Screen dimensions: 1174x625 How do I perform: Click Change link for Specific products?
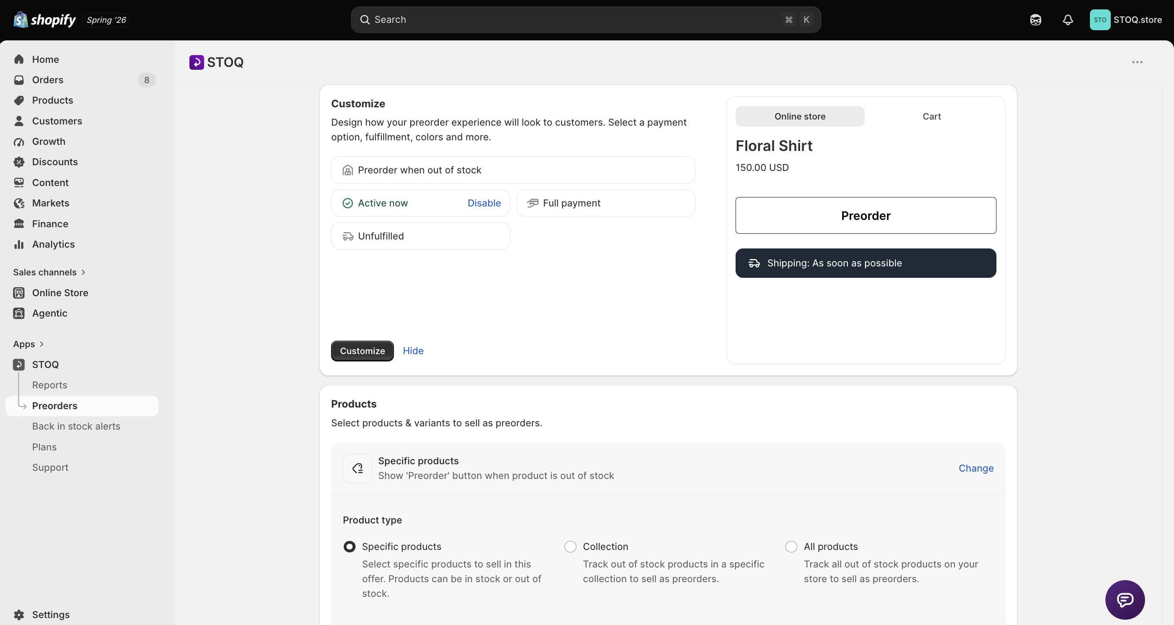click(976, 468)
